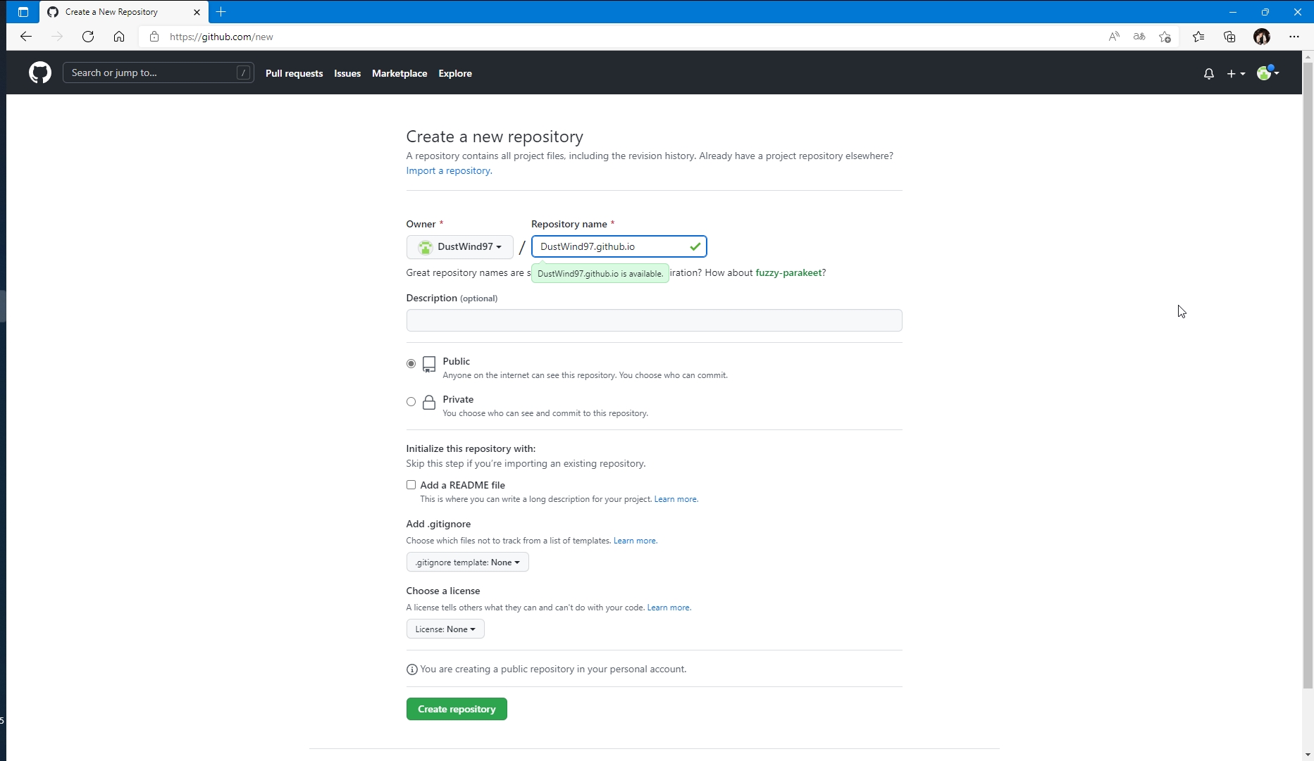Follow the Import a repository link
Viewport: 1314px width, 761px height.
tap(449, 171)
